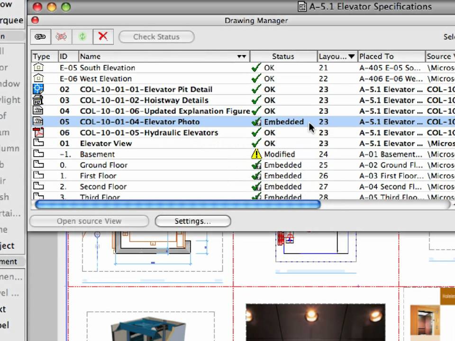Click floor plan icon of First Floor row
The image size is (455, 341).
[x=38, y=175]
